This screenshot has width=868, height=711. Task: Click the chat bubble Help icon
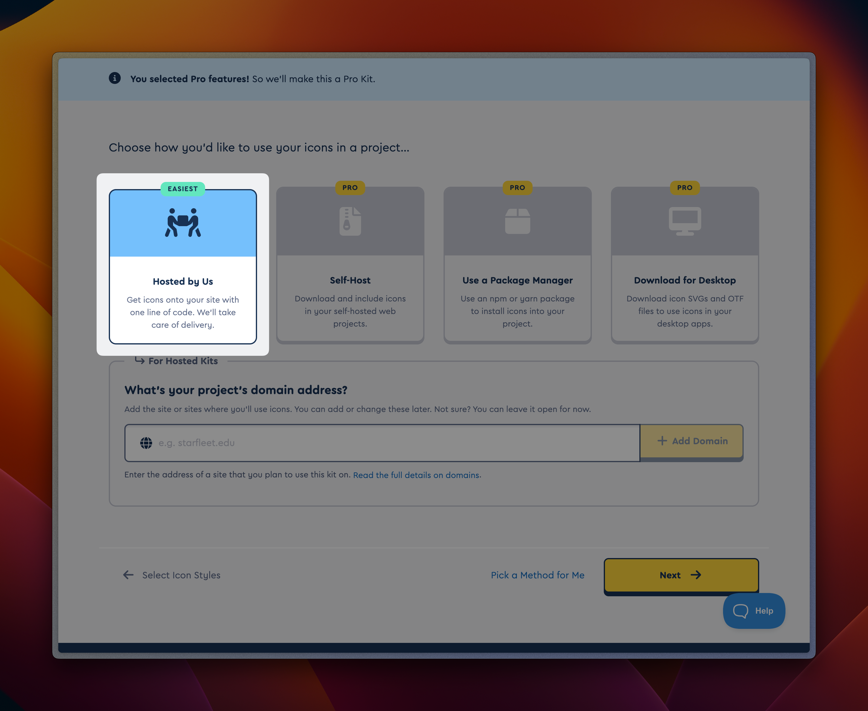tap(740, 611)
